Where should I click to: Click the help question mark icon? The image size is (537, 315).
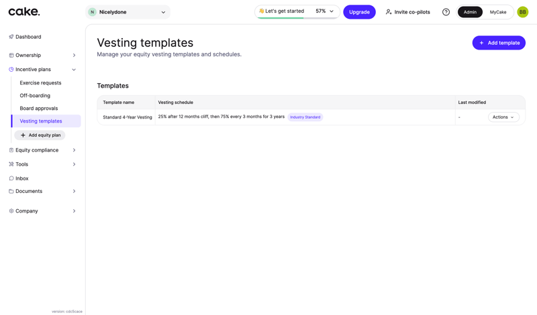(446, 12)
